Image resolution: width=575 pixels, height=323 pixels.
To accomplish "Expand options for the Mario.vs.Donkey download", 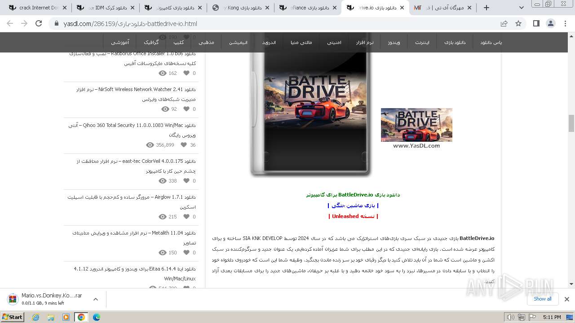I will [95, 299].
